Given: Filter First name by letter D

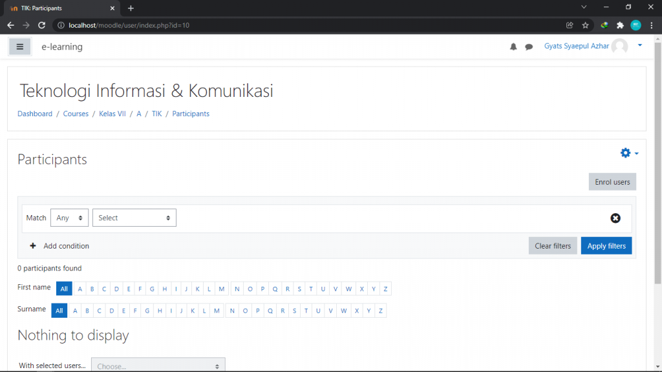Looking at the screenshot, I should coord(116,289).
